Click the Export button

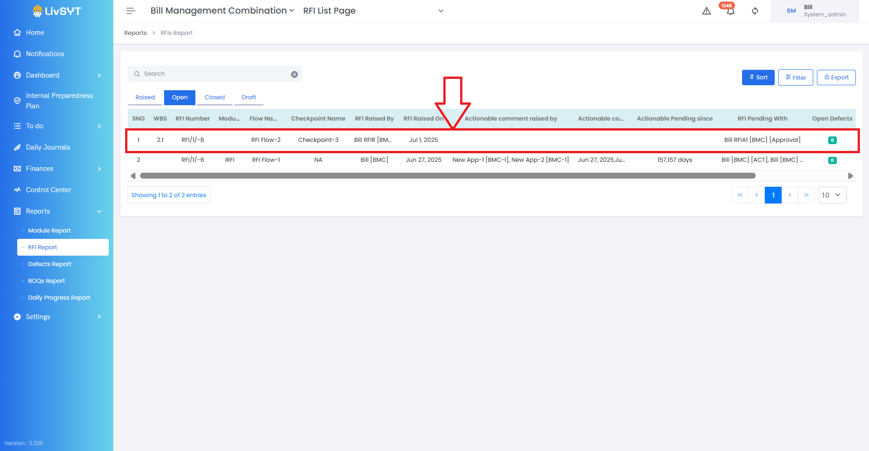(x=836, y=78)
